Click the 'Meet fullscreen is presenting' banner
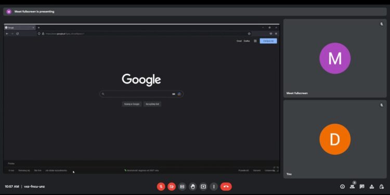Image resolution: width=390 pixels, height=195 pixels. (195, 11)
